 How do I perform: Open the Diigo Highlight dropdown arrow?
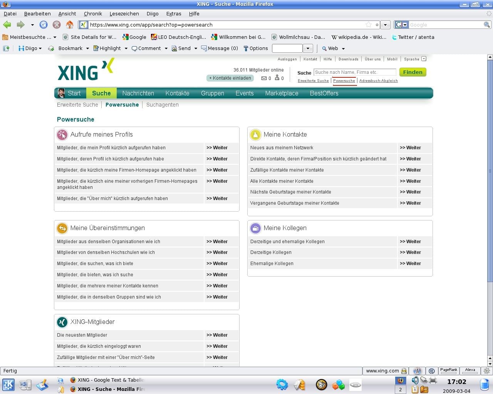coord(126,48)
